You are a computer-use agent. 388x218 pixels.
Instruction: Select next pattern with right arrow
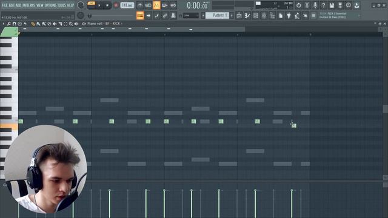pyautogui.click(x=232, y=16)
